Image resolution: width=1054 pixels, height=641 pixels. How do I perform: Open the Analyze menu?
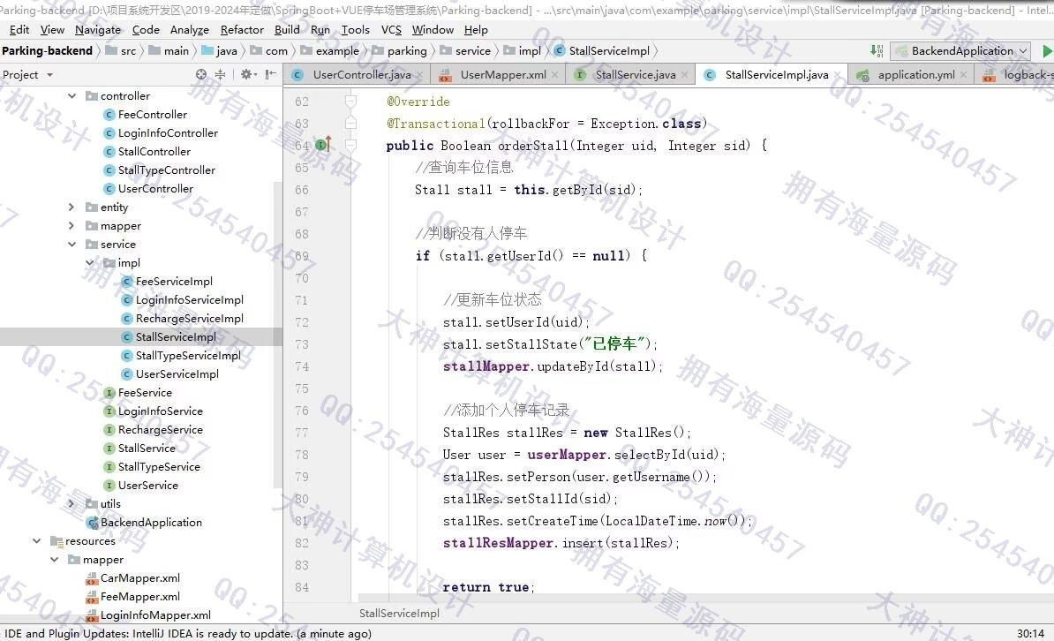(189, 30)
